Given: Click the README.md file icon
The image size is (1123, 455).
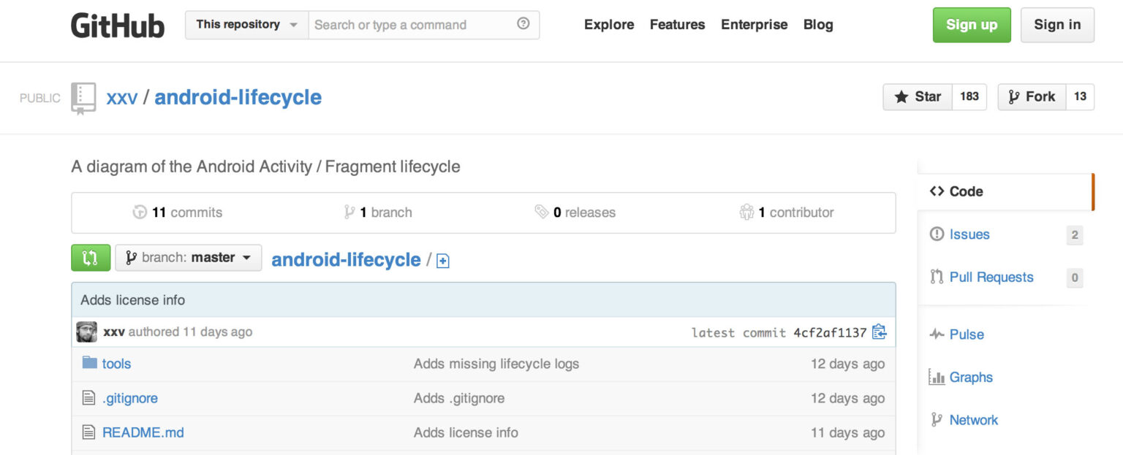Looking at the screenshot, I should point(89,432).
